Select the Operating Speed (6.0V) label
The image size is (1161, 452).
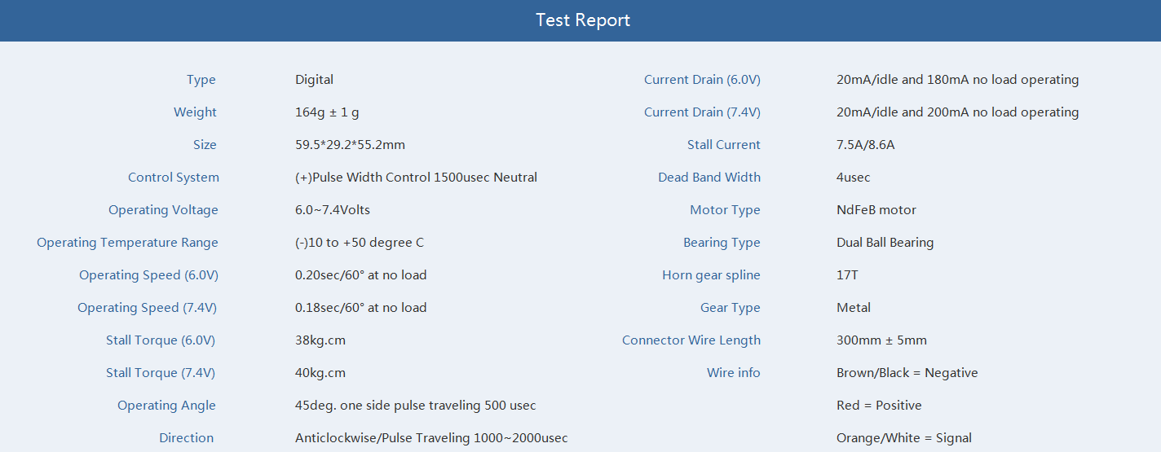149,275
